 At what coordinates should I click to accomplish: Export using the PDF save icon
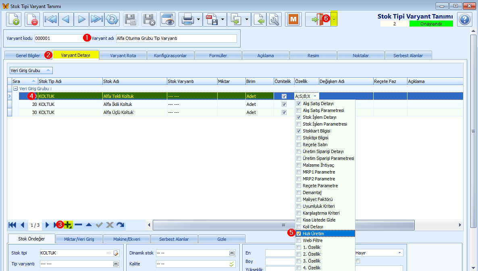(212, 19)
